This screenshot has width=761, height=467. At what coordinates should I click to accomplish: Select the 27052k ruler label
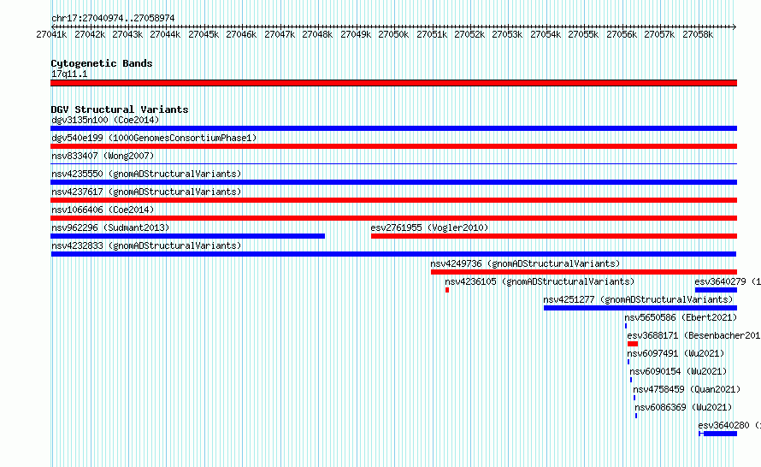coord(469,34)
